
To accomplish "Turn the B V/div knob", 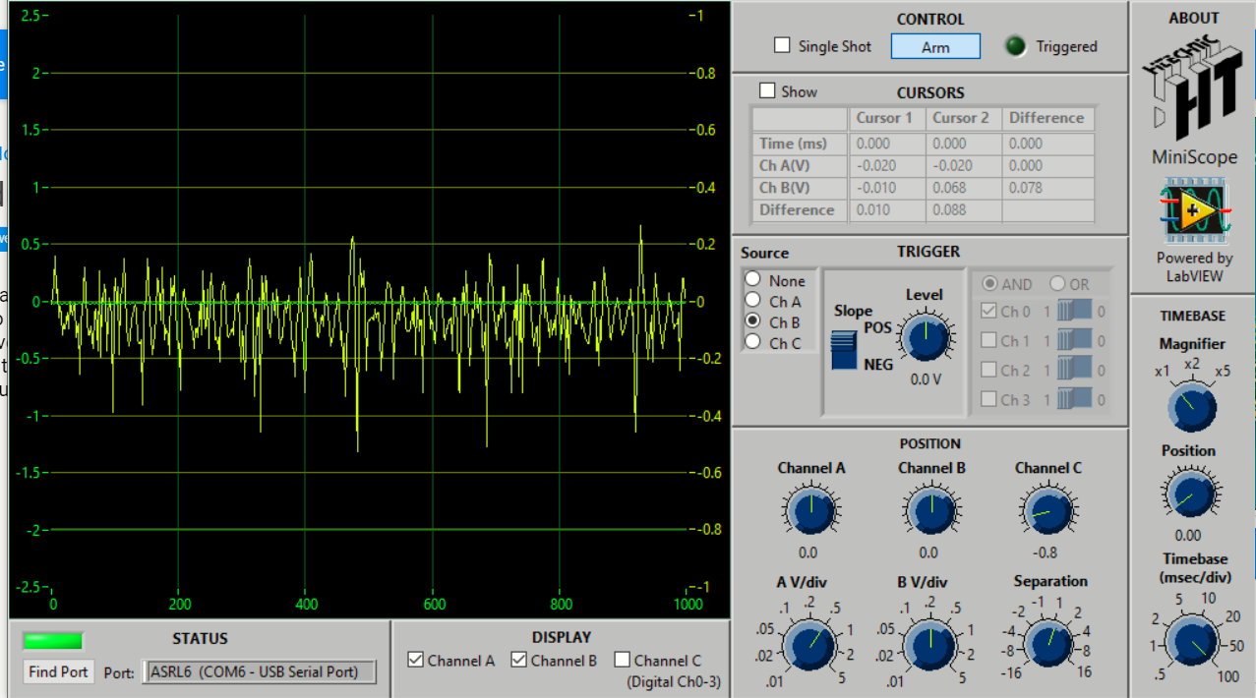I will click(x=929, y=645).
